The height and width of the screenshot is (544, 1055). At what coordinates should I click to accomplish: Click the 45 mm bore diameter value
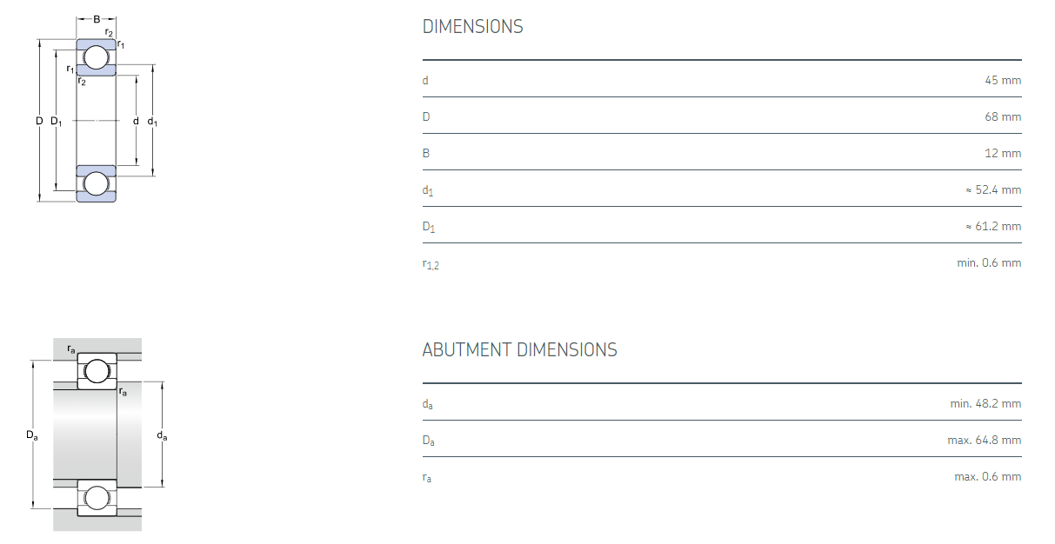click(1003, 80)
